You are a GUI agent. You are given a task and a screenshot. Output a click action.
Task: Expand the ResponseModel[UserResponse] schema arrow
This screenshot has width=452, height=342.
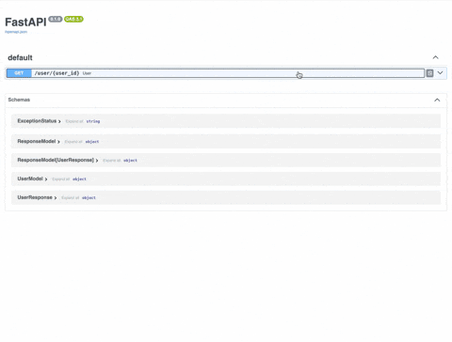click(97, 161)
